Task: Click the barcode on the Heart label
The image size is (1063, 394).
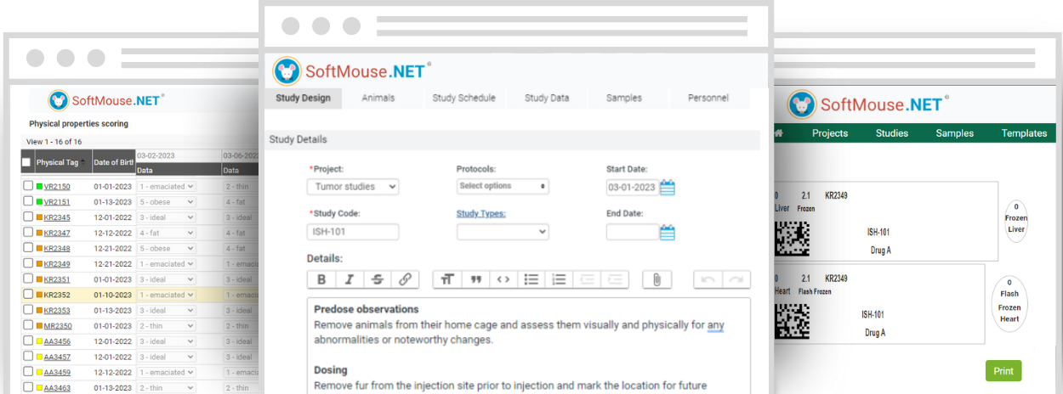Action: (792, 321)
